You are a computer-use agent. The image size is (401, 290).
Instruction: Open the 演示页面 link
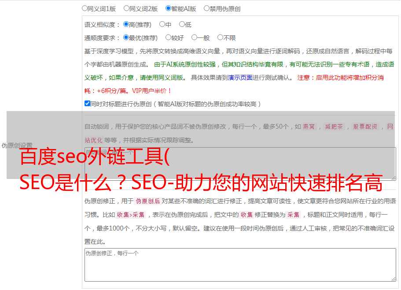click(240, 78)
